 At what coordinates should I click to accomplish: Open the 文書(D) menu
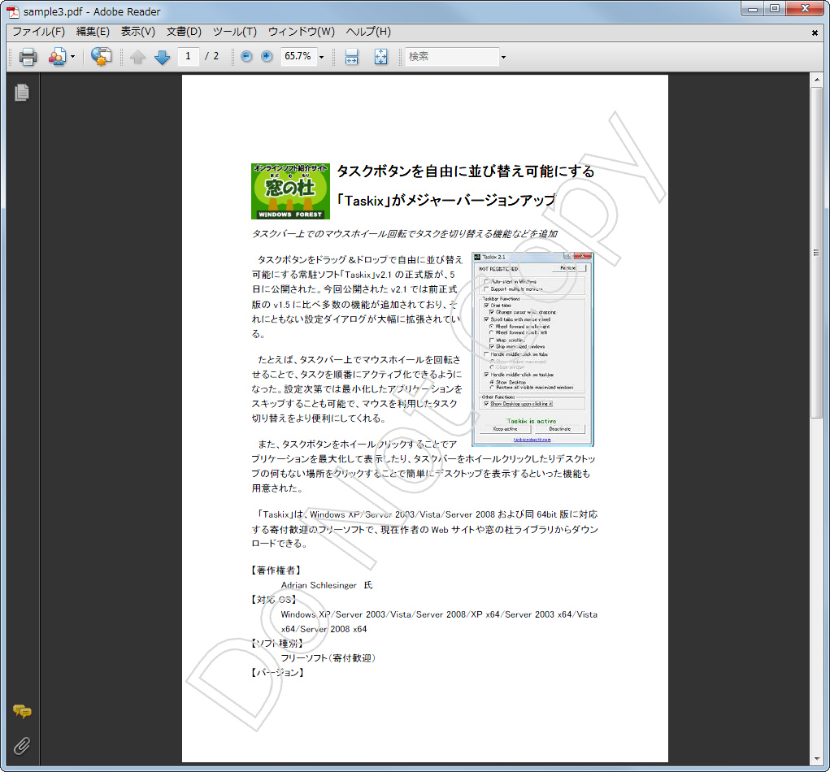tap(184, 32)
